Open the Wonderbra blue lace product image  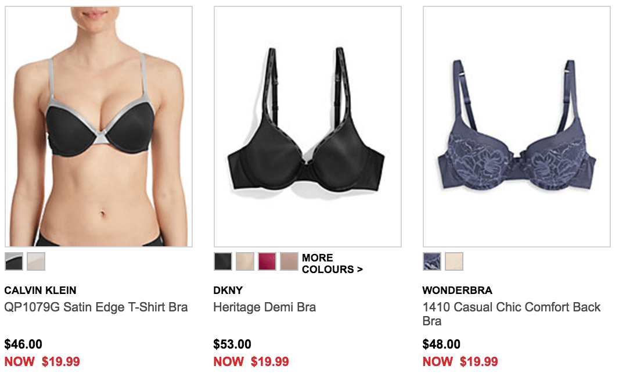coord(517,127)
